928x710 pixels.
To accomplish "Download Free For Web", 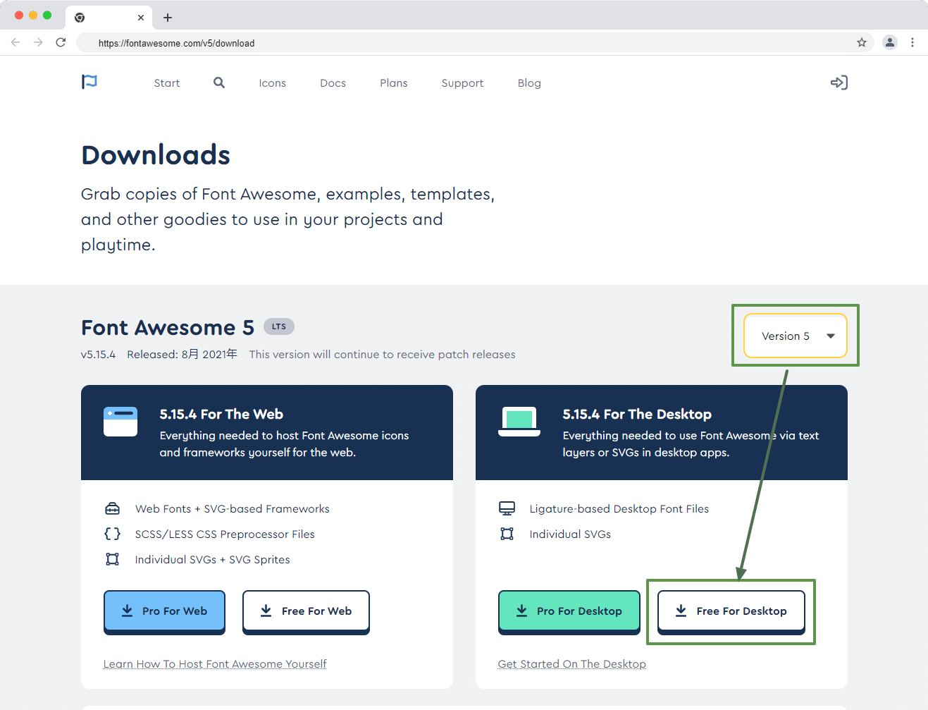I will pos(306,611).
